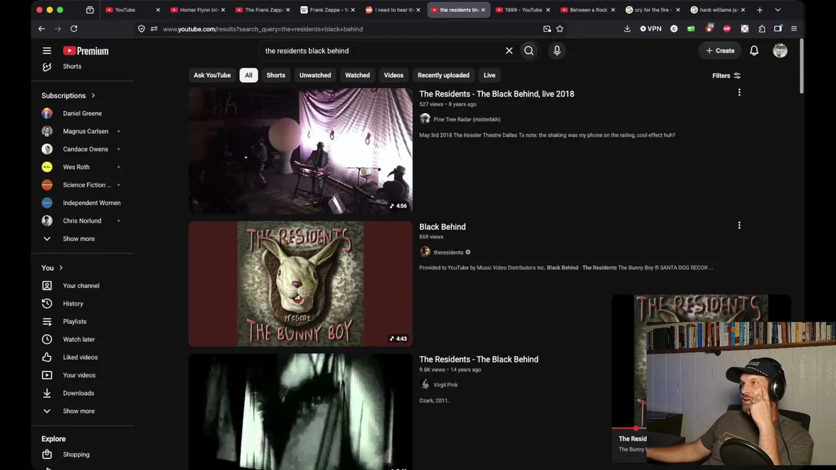Expand the Subscriptions section arrow

pos(93,95)
